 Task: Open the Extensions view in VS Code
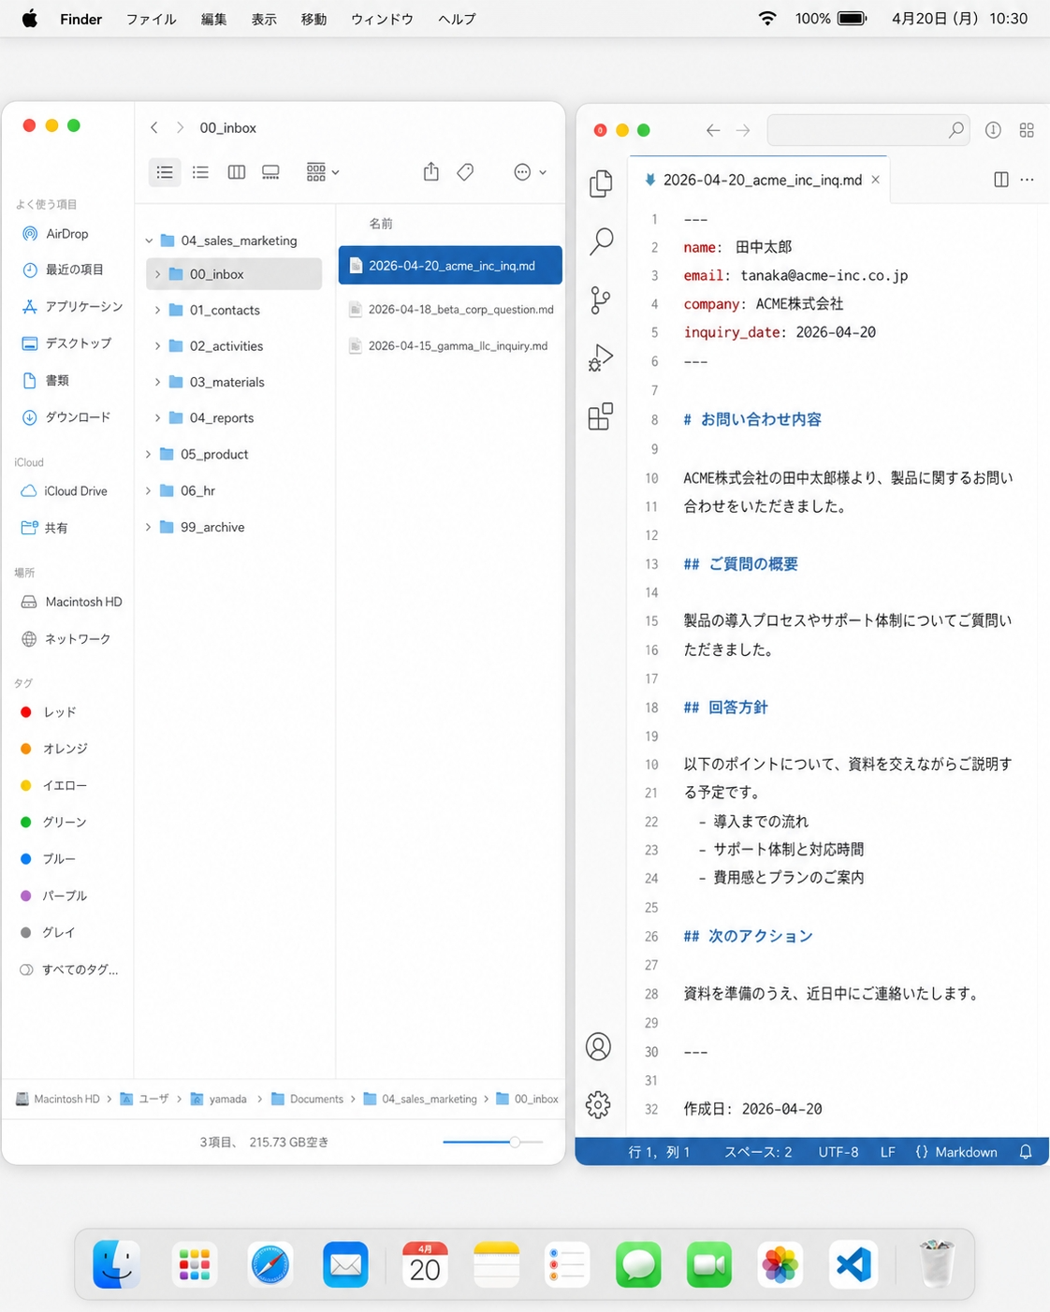click(x=601, y=415)
